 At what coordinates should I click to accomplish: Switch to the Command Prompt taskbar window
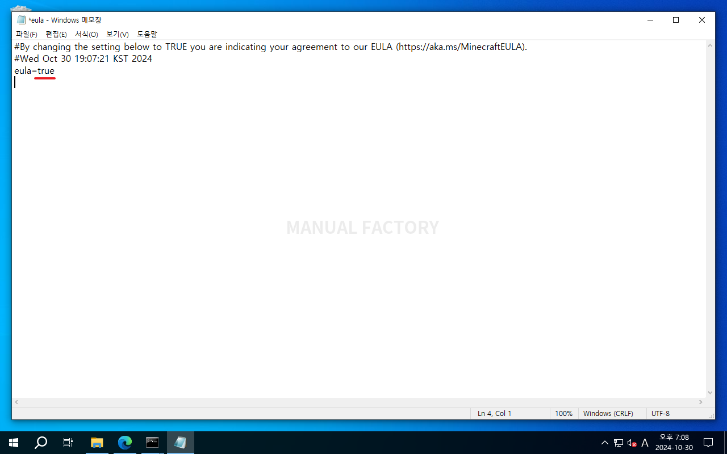coord(152,443)
